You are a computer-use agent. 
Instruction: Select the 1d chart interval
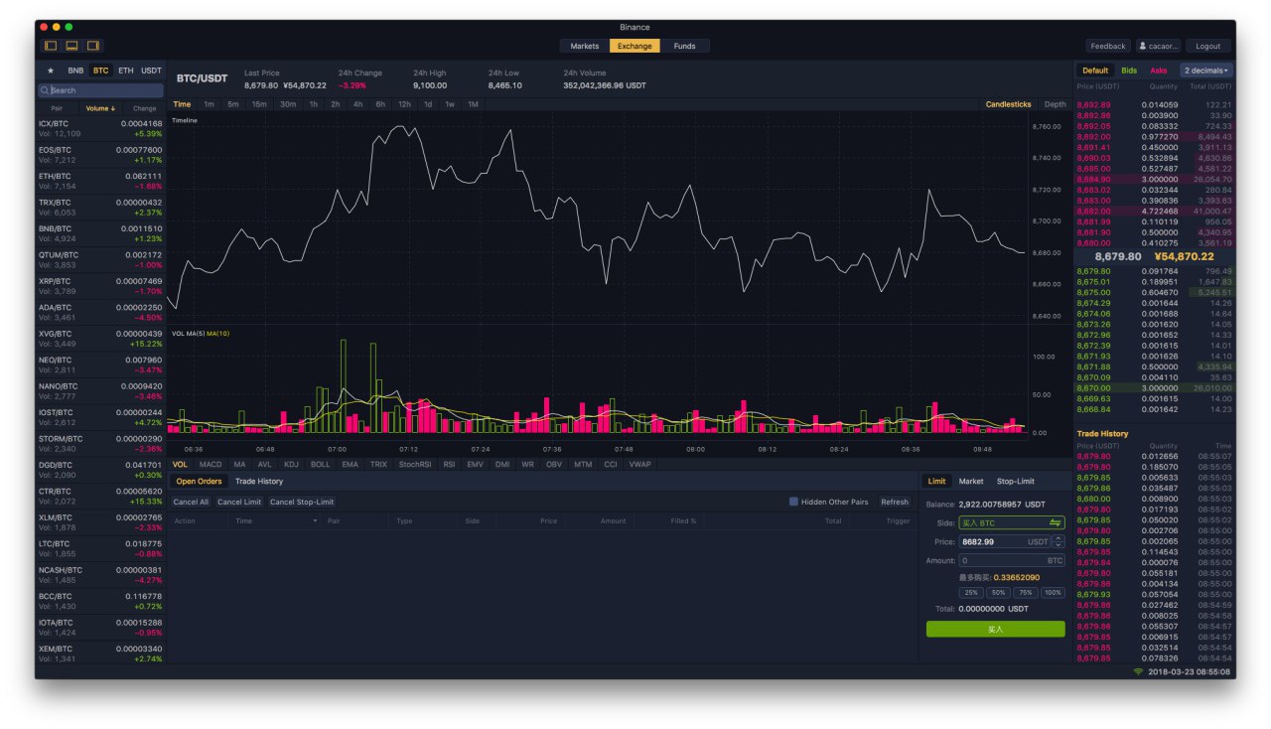(428, 104)
